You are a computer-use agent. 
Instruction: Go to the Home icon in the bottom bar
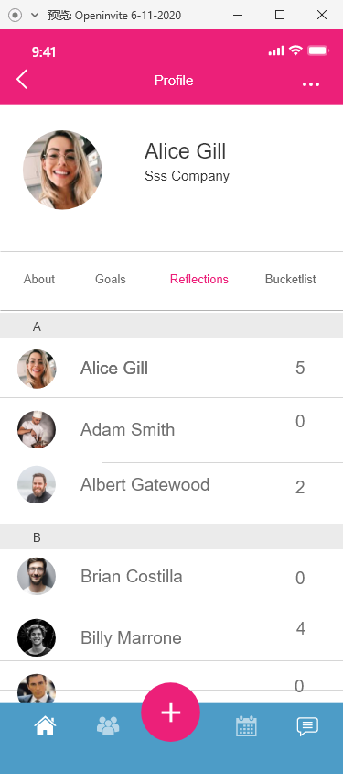point(45,726)
